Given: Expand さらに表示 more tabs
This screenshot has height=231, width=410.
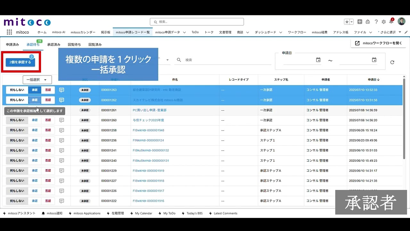Looking at the screenshot, I should click(x=390, y=32).
